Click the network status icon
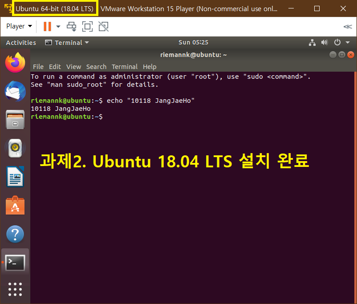 pyautogui.click(x=312, y=42)
